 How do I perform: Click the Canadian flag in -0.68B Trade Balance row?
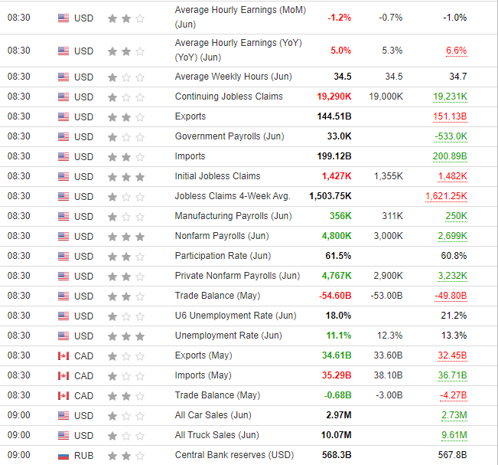coord(63,396)
